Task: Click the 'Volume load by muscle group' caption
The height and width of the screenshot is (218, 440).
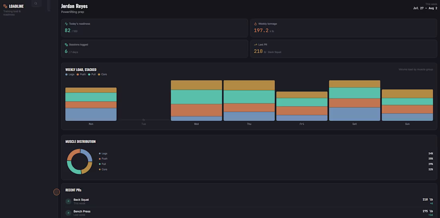Action: (x=416, y=69)
